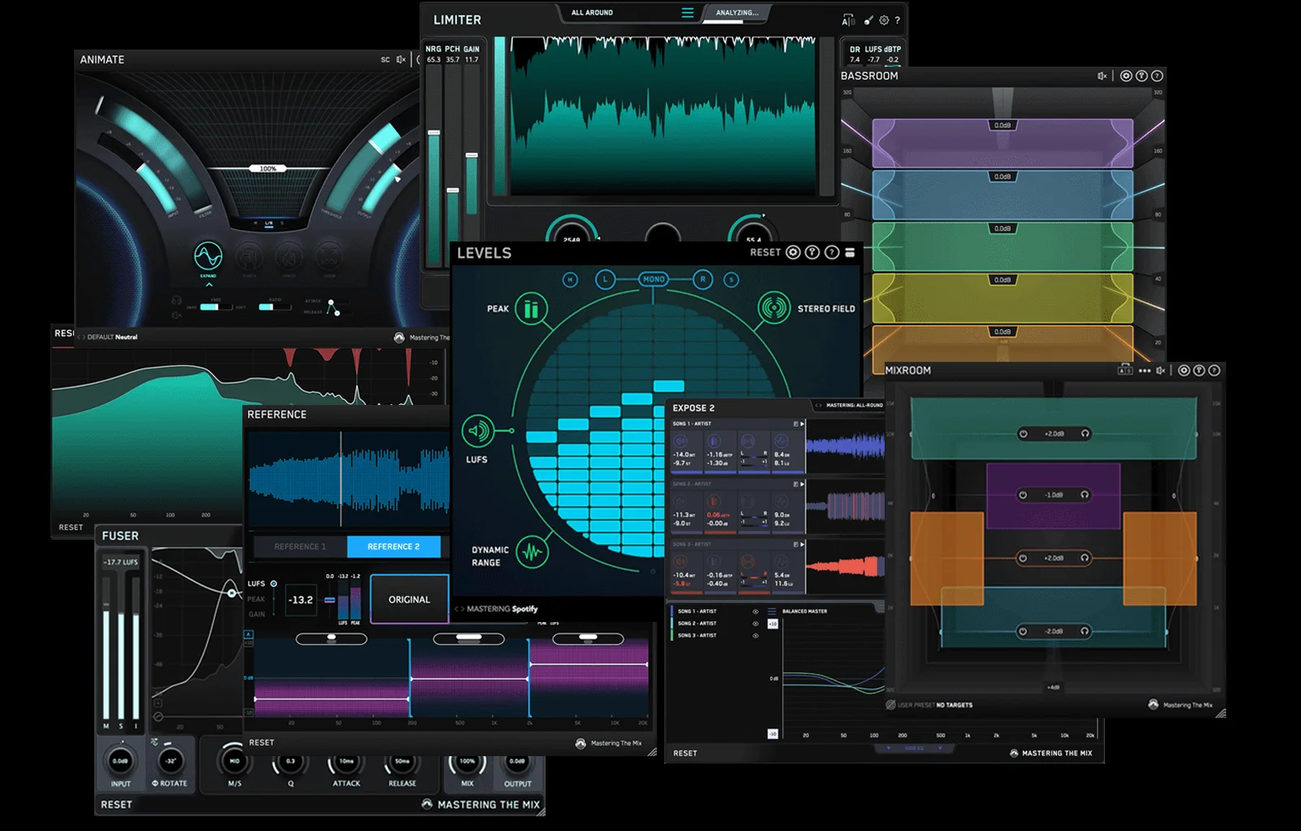Enable MONO mode in LEVELS

(655, 279)
